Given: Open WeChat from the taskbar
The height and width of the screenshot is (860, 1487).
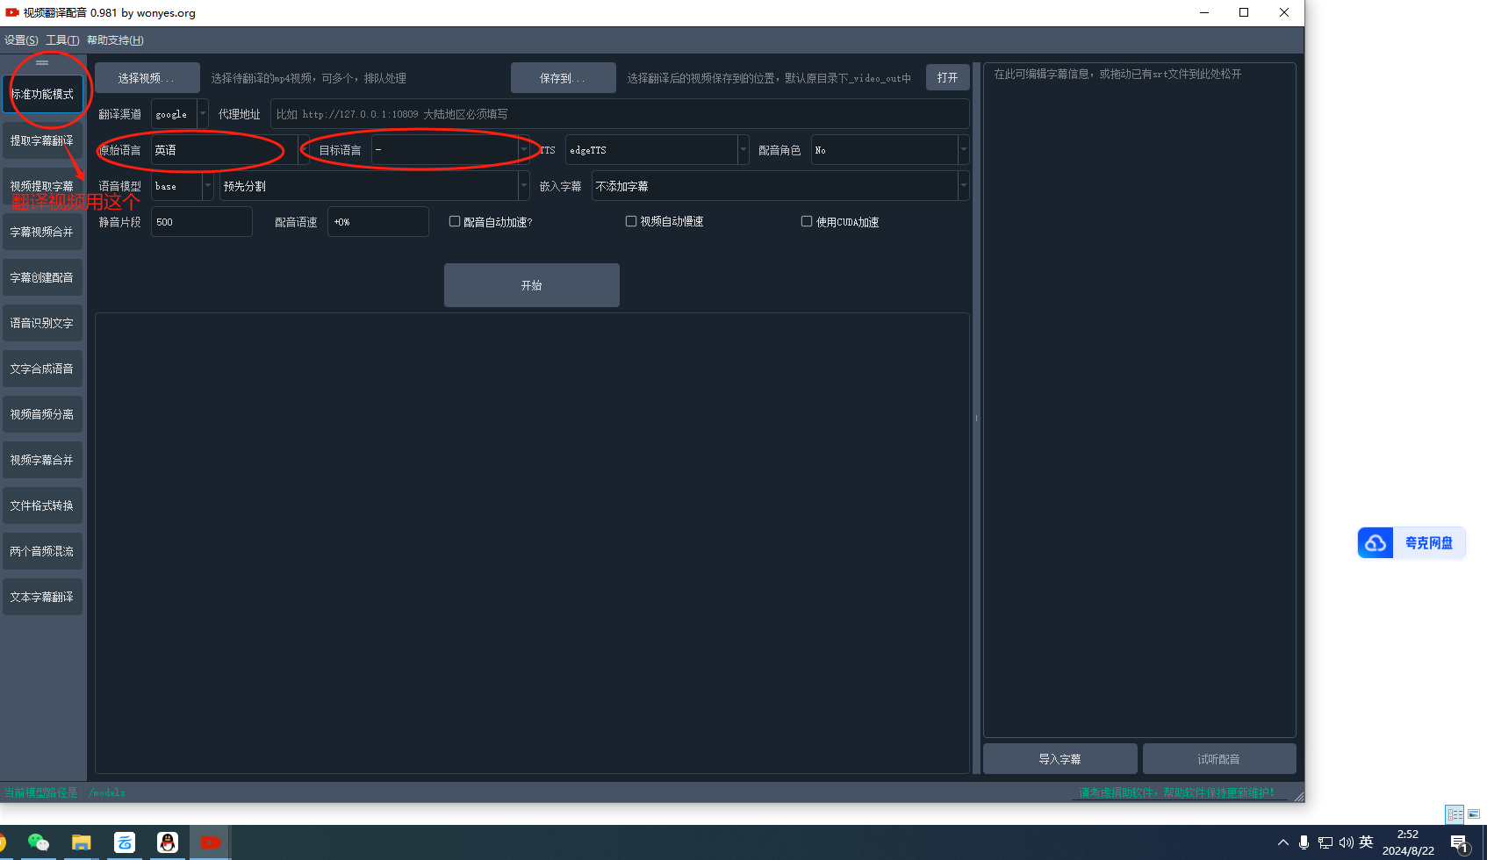Looking at the screenshot, I should pos(38,842).
